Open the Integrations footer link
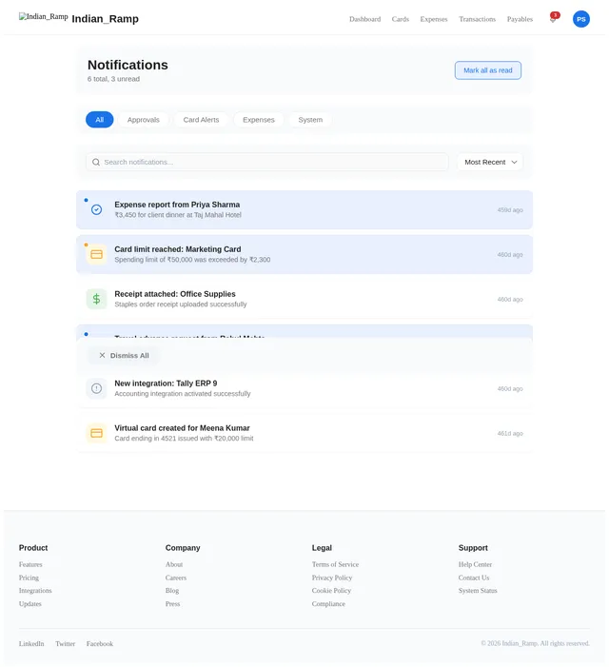Viewport: 609px width, 667px height. (x=35, y=591)
